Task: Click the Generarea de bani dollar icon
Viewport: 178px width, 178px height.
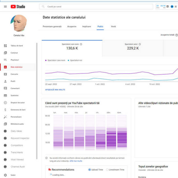Action: click(5, 110)
